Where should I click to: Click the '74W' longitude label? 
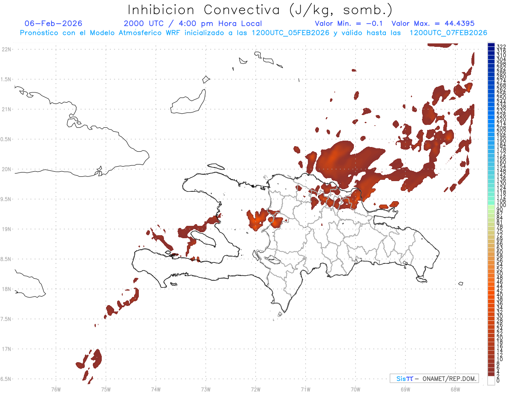click(x=156, y=389)
